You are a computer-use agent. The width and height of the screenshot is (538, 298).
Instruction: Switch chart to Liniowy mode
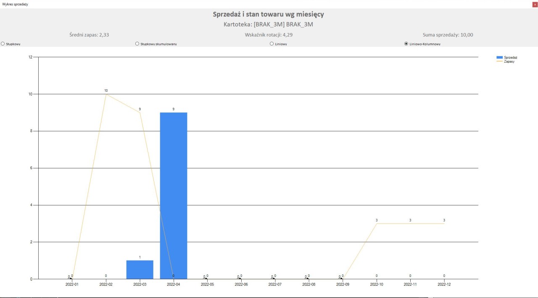[x=272, y=44]
